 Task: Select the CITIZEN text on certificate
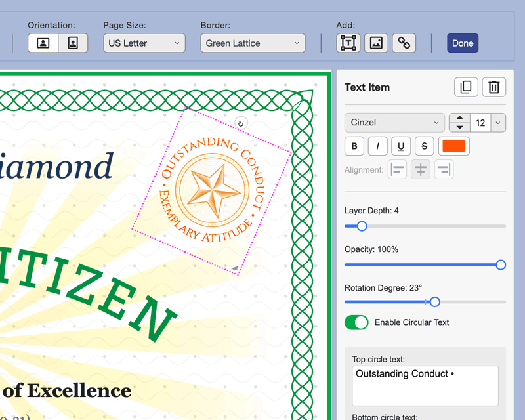[88, 293]
